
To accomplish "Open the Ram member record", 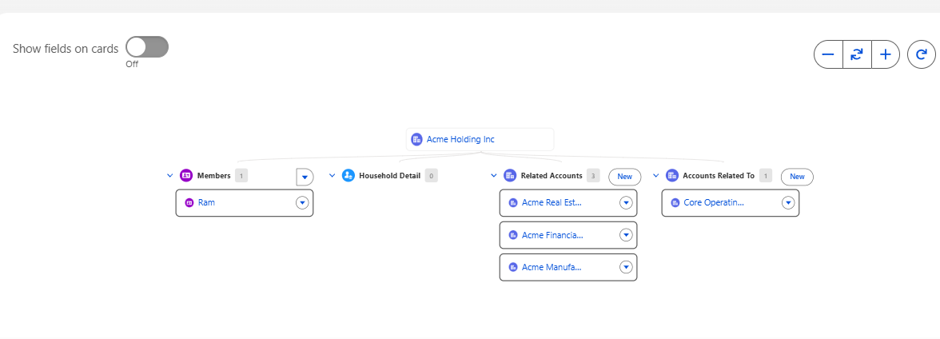I will click(x=206, y=203).
